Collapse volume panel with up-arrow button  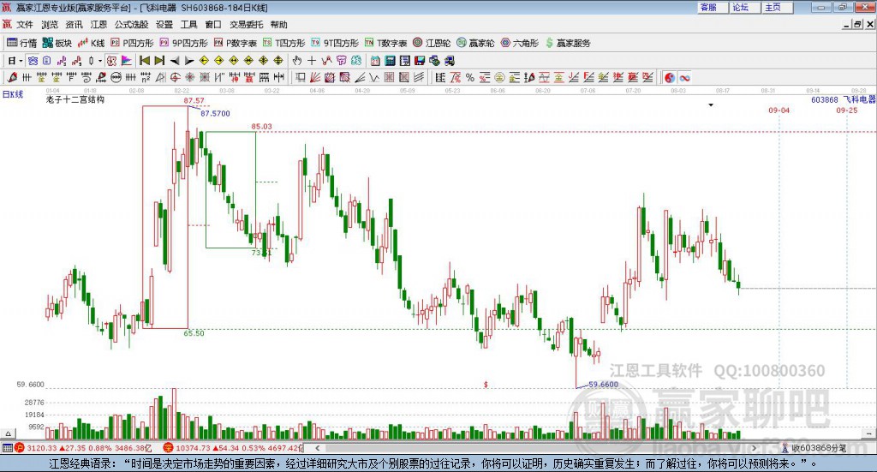tap(8, 433)
